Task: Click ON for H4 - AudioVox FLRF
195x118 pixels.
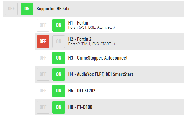Action: click(59, 74)
